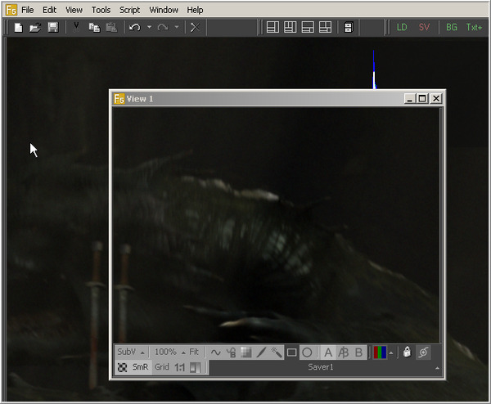Click the RGB color channel swatch
This screenshot has width=491, height=404.
click(380, 352)
